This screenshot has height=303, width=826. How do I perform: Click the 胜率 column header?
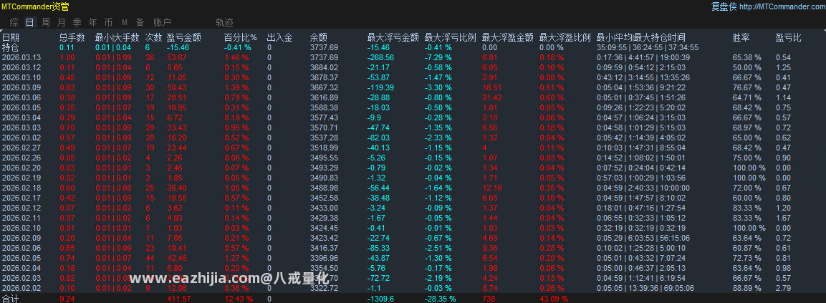tap(741, 37)
